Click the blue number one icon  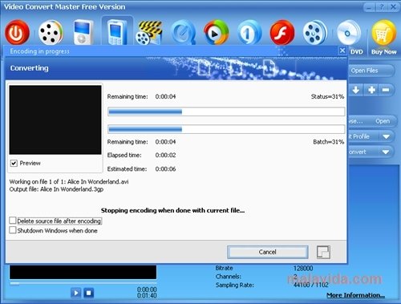(249, 33)
